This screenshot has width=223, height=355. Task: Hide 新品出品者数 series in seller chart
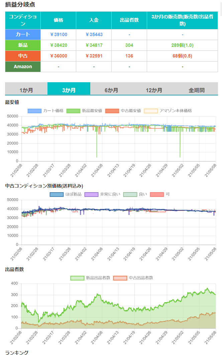(x=77, y=278)
